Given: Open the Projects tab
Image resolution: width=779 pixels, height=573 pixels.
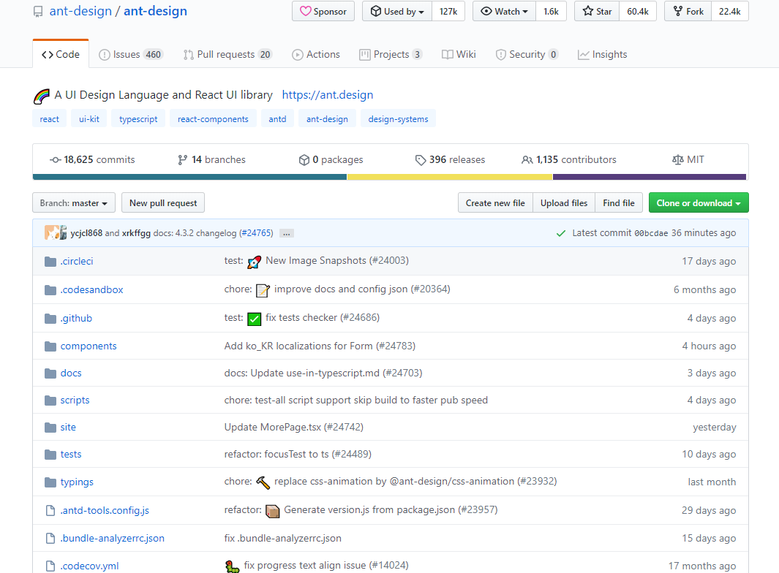Looking at the screenshot, I should [391, 55].
